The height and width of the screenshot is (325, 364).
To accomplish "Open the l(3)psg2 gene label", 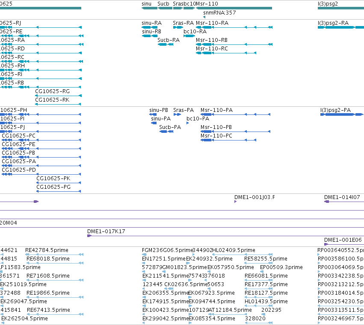I will coord(328,4).
